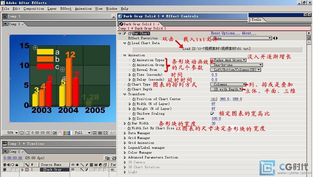Uncheck the Uniform Scaling checkbox

point(212,114)
